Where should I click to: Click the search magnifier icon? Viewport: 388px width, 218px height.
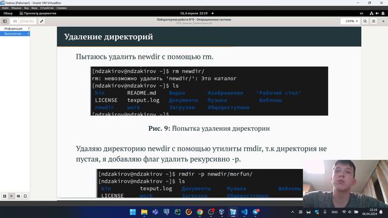[365, 21]
